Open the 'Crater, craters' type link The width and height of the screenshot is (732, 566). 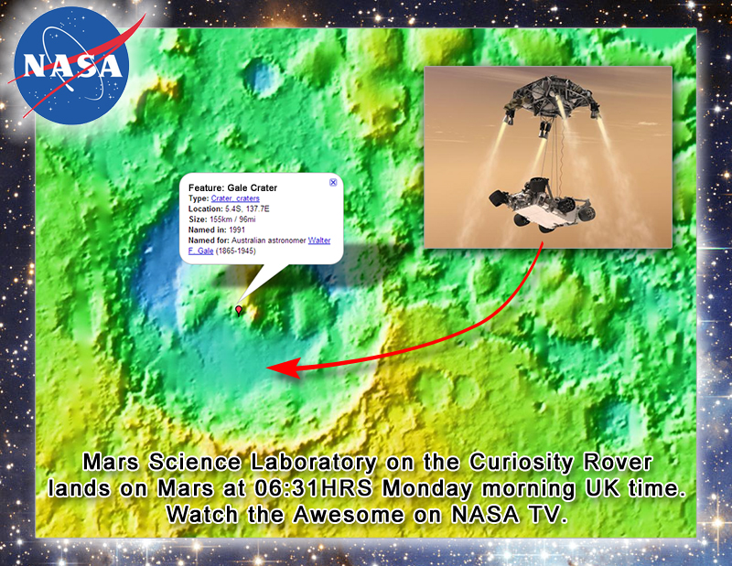(235, 198)
